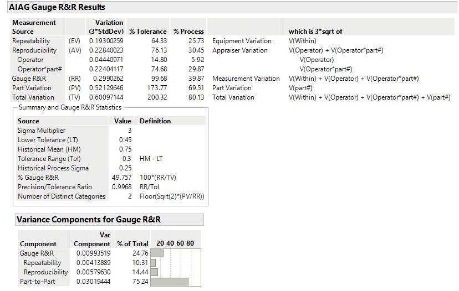
Task: Click % Tolerance value 76.13
Action: tap(159, 50)
